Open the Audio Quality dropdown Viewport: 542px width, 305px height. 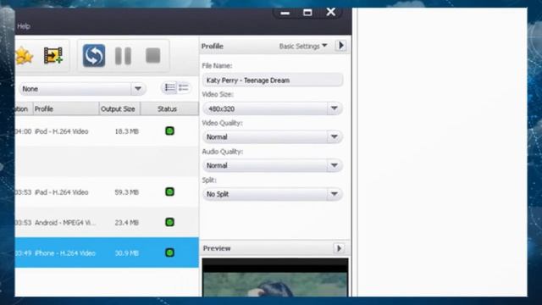[x=273, y=165]
